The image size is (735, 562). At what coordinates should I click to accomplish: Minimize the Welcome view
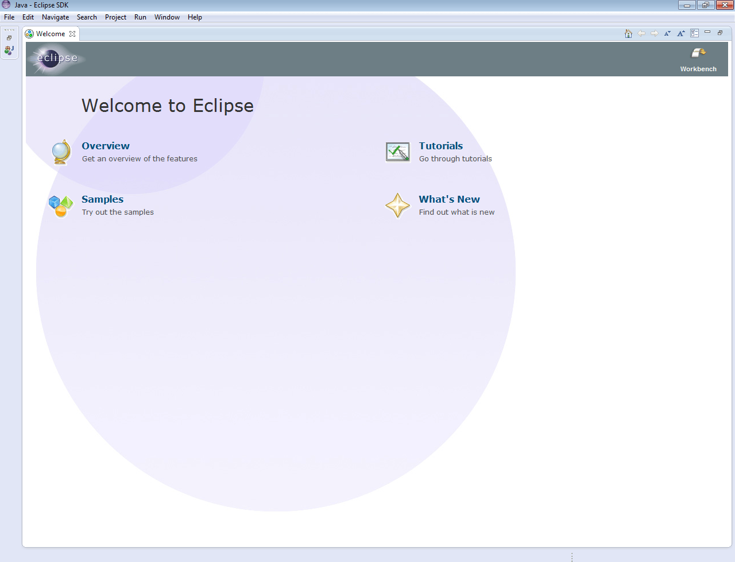point(707,32)
